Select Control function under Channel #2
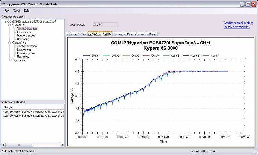 pos(27,46)
